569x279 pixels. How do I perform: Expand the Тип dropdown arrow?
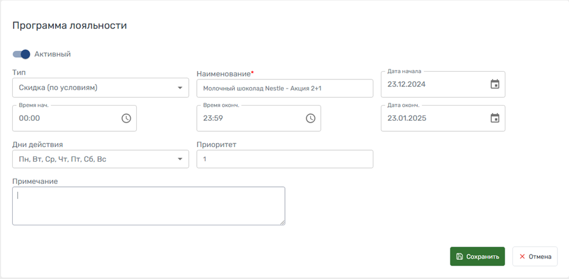(x=180, y=88)
